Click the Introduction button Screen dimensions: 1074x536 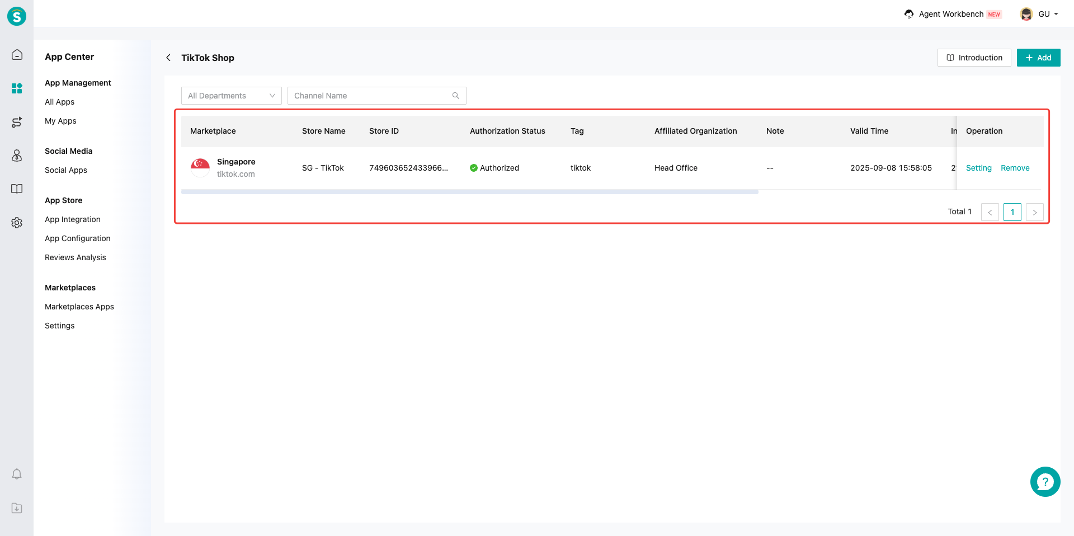point(974,58)
